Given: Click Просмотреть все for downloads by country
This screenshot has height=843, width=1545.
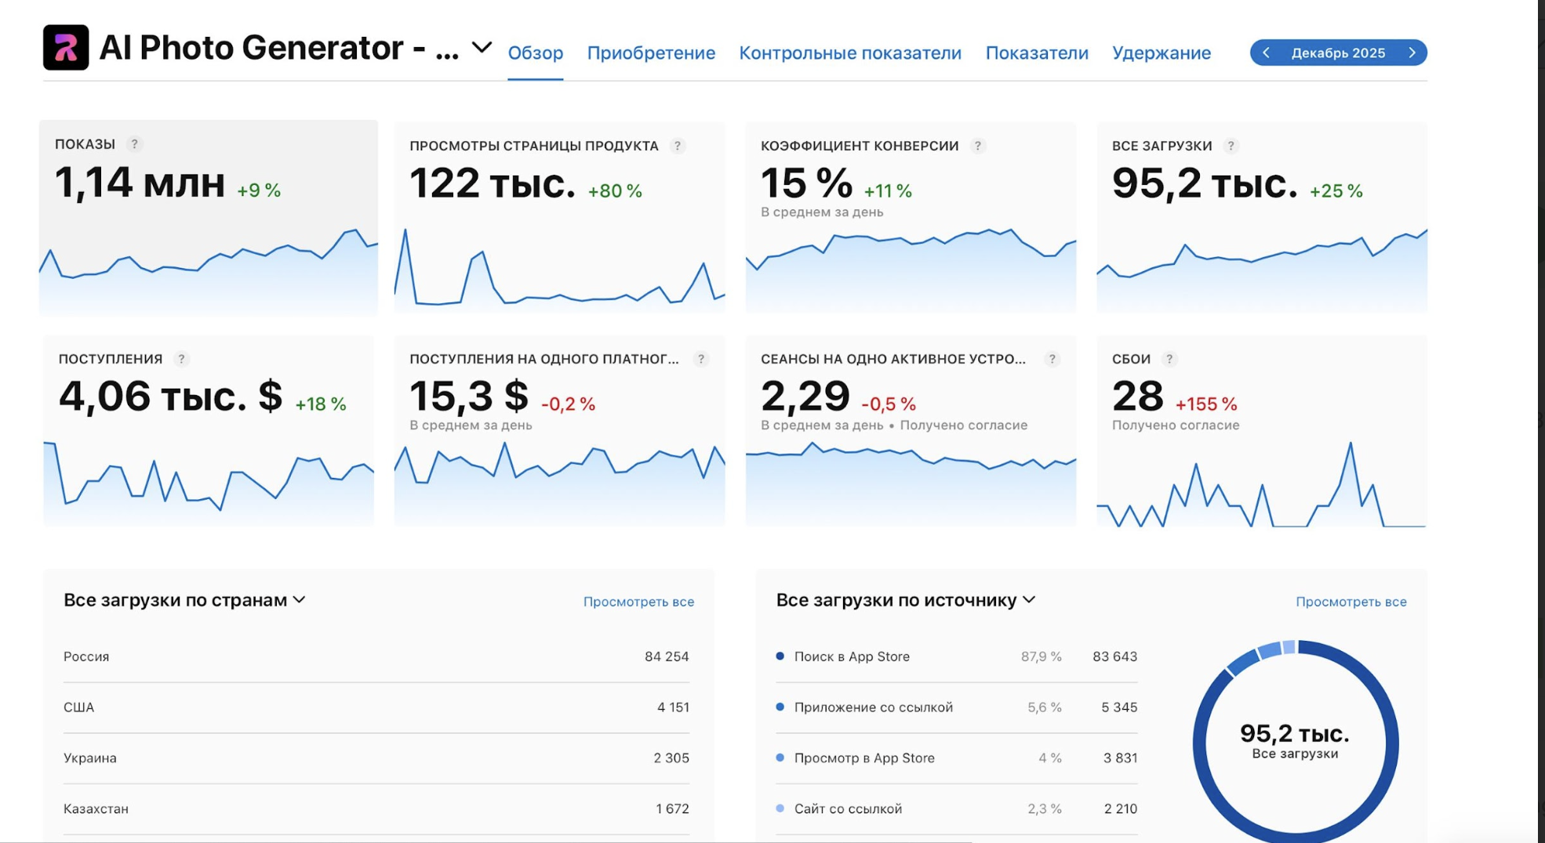Looking at the screenshot, I should (638, 602).
